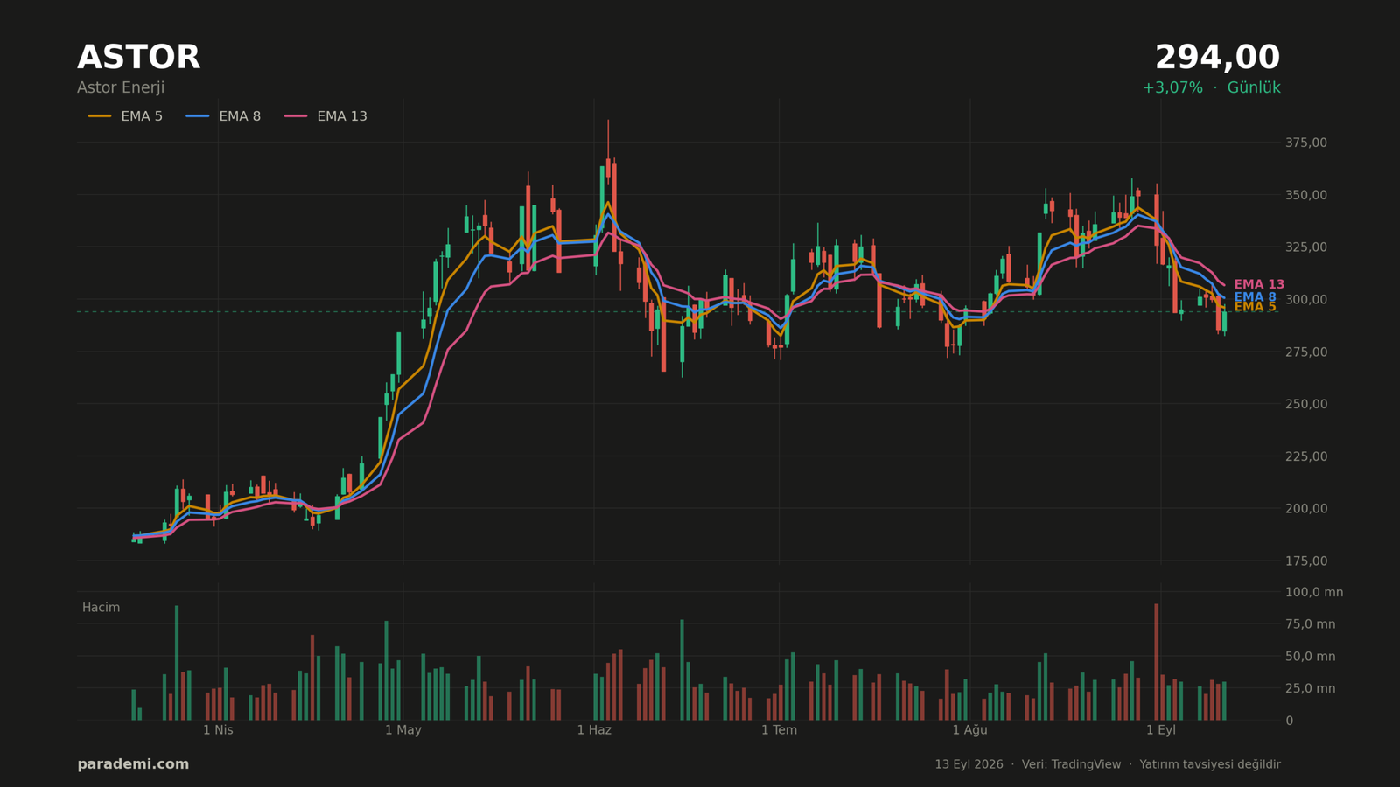1400x787 pixels.
Task: Click the 250,00 price axis label
Action: point(1305,404)
